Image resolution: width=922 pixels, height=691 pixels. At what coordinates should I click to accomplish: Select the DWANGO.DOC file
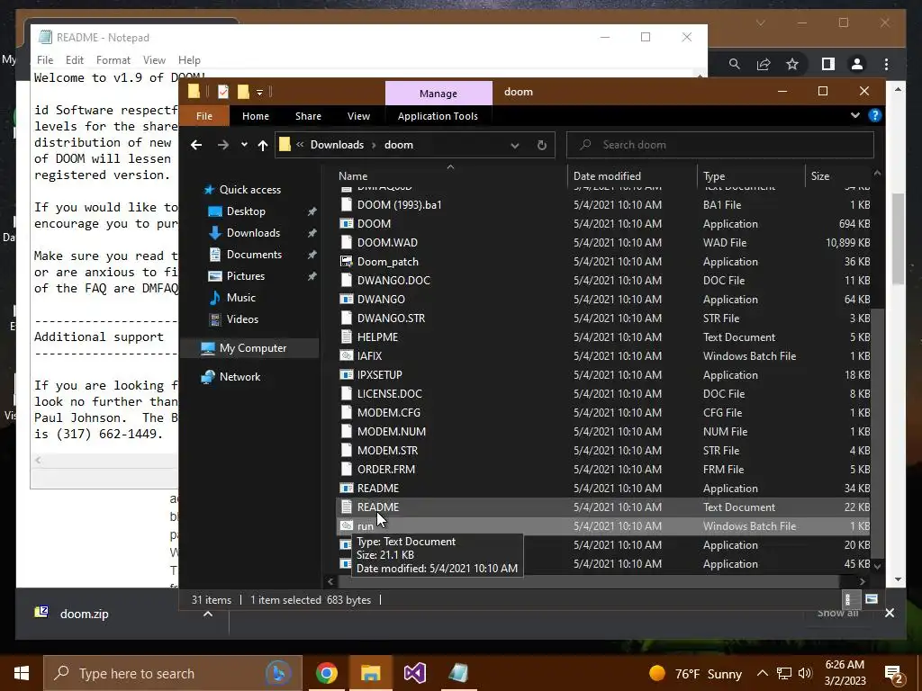pyautogui.click(x=393, y=281)
